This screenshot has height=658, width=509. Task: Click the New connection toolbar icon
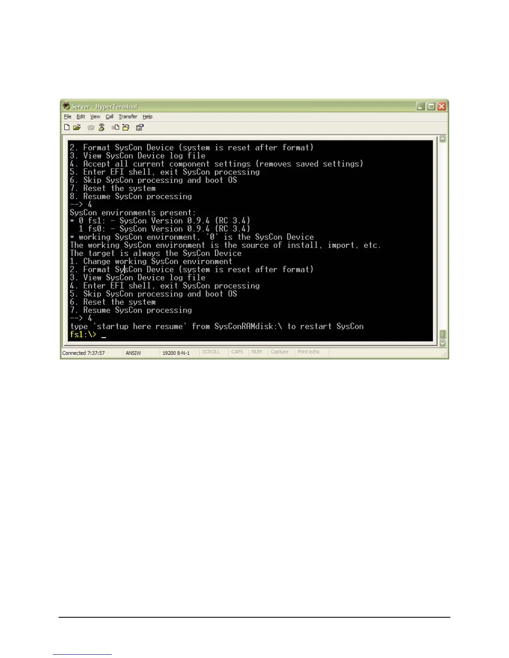[67, 128]
